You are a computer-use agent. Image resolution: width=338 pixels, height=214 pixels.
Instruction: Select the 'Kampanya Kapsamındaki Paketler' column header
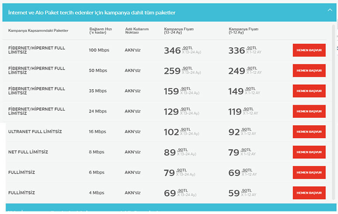pos(38,31)
